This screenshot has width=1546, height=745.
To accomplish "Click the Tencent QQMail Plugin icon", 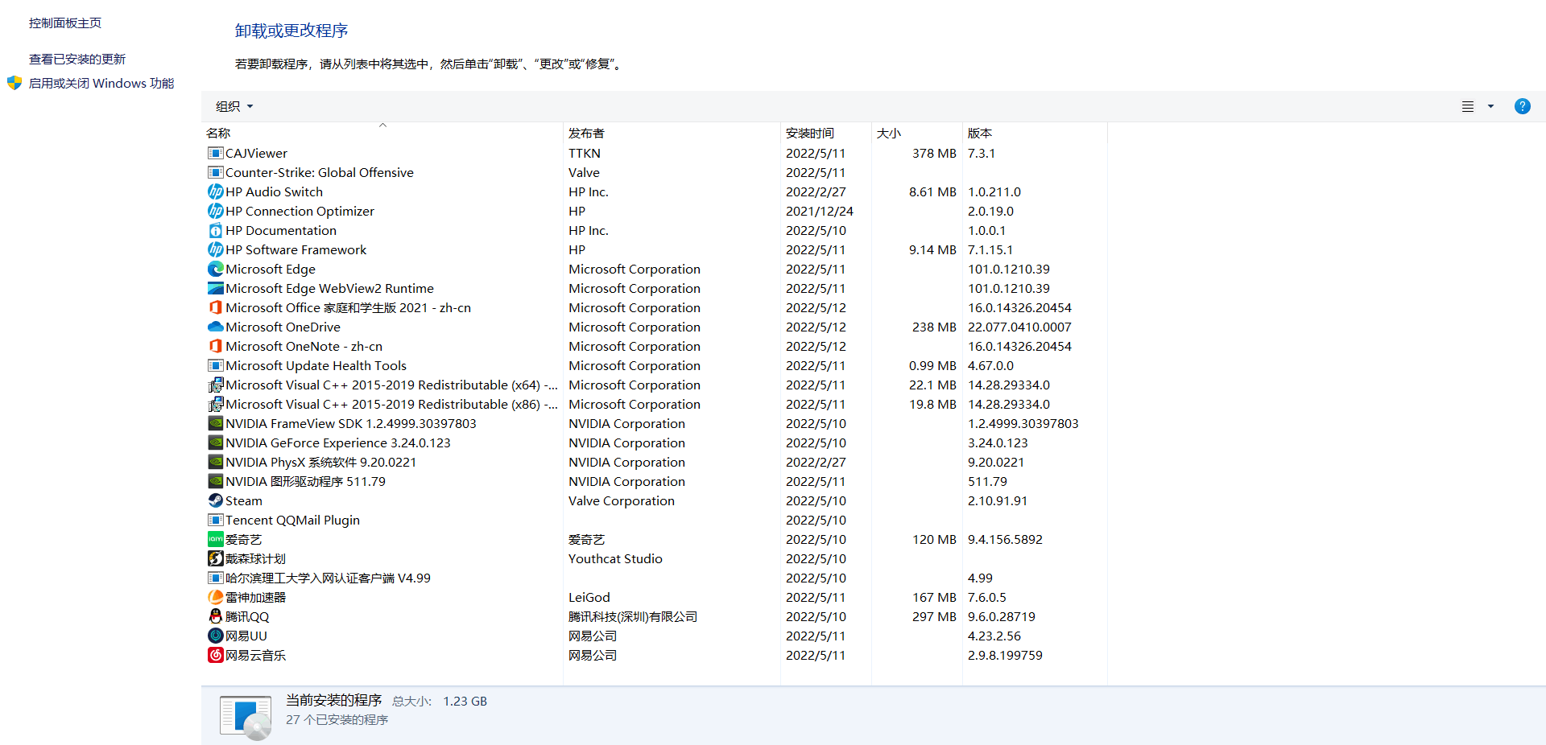I will [215, 520].
